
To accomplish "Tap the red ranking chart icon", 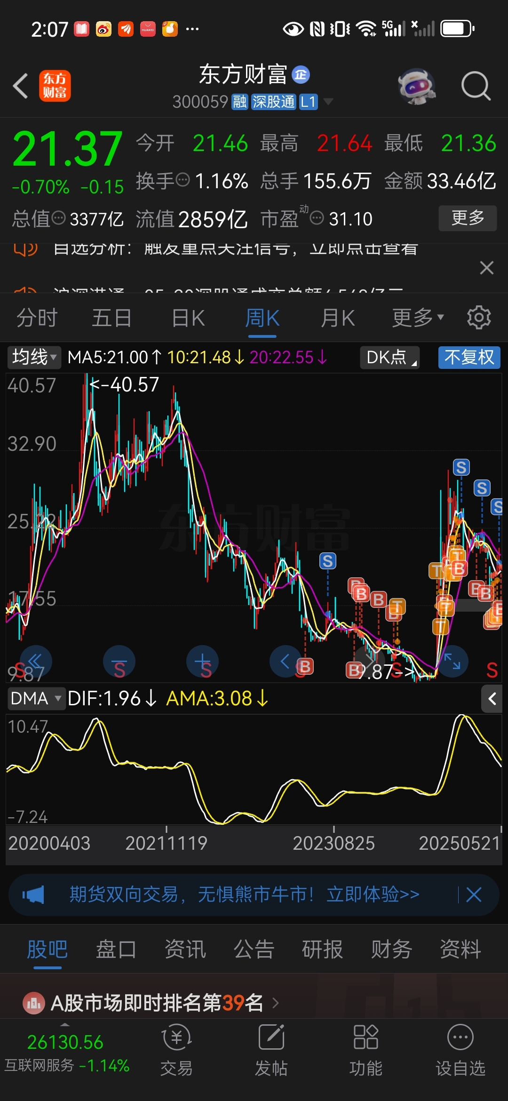I will [x=33, y=1003].
